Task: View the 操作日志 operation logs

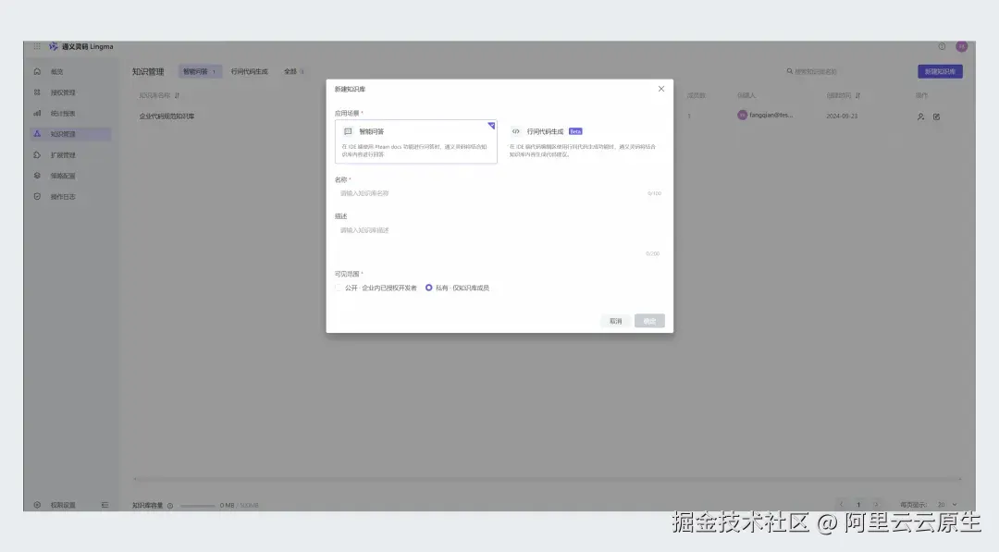Action: click(x=57, y=197)
